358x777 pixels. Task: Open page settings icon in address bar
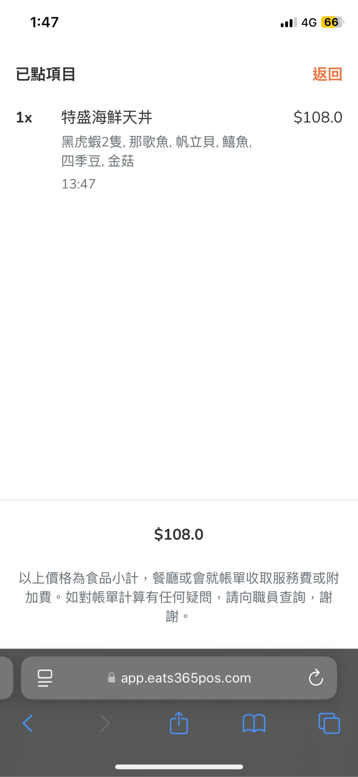(x=45, y=678)
